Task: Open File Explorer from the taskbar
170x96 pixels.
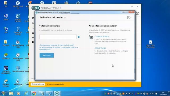Action: (11, 94)
